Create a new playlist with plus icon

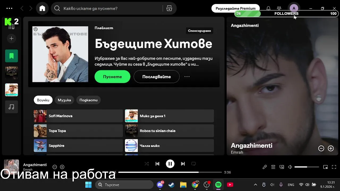click(11, 39)
